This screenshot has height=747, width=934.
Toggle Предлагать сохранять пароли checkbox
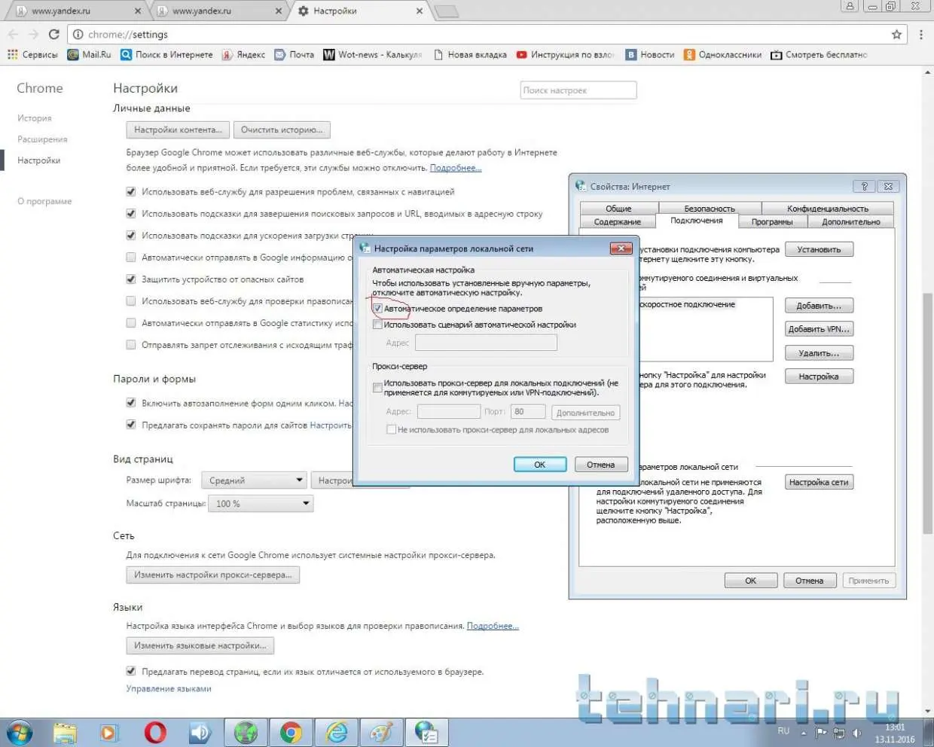[x=131, y=425]
